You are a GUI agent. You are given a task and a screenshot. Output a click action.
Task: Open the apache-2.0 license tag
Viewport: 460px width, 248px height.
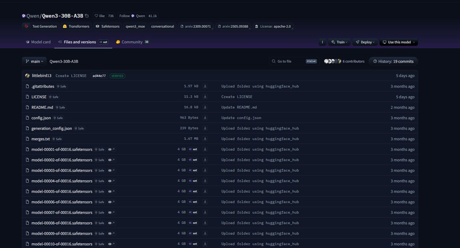click(273, 27)
